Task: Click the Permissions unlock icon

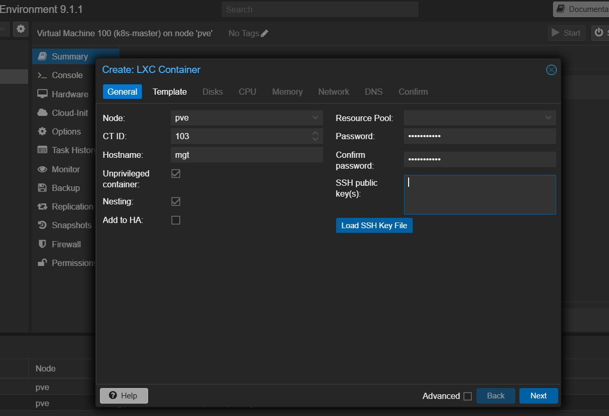Action: 42,263
